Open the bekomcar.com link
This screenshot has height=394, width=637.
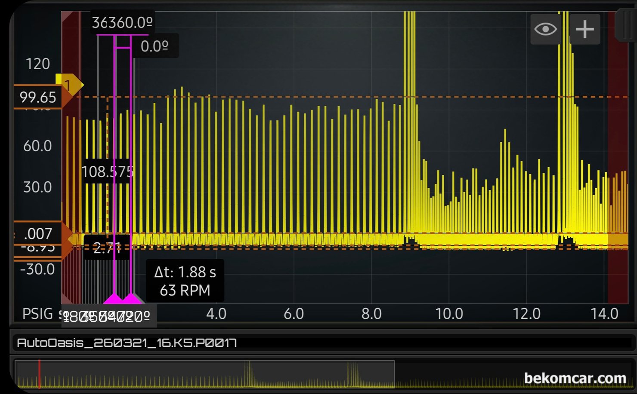tap(575, 378)
